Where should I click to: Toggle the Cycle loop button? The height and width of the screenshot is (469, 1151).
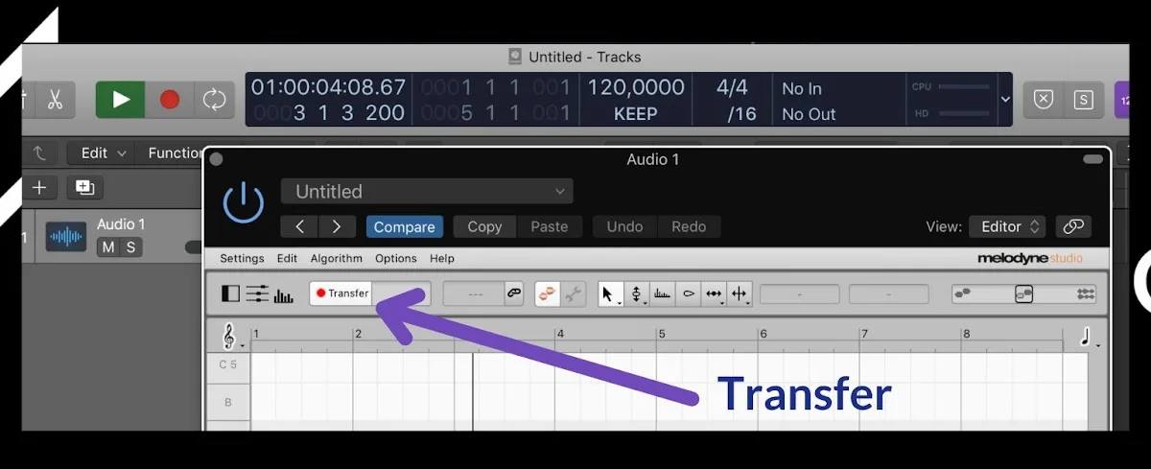coord(215,100)
